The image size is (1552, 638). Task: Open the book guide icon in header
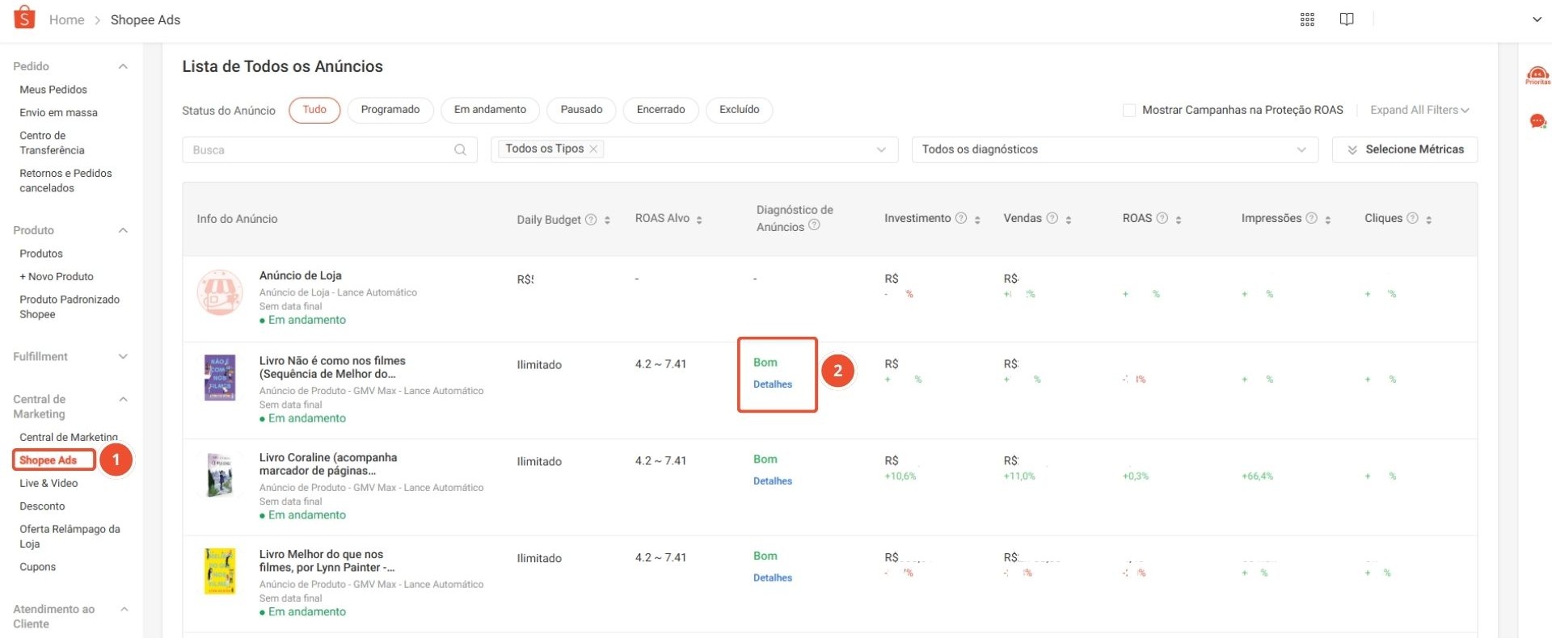click(1347, 19)
